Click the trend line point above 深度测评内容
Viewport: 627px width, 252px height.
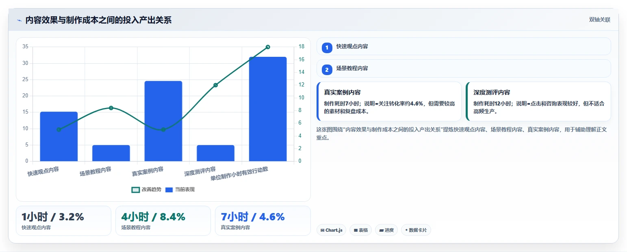tap(216, 85)
